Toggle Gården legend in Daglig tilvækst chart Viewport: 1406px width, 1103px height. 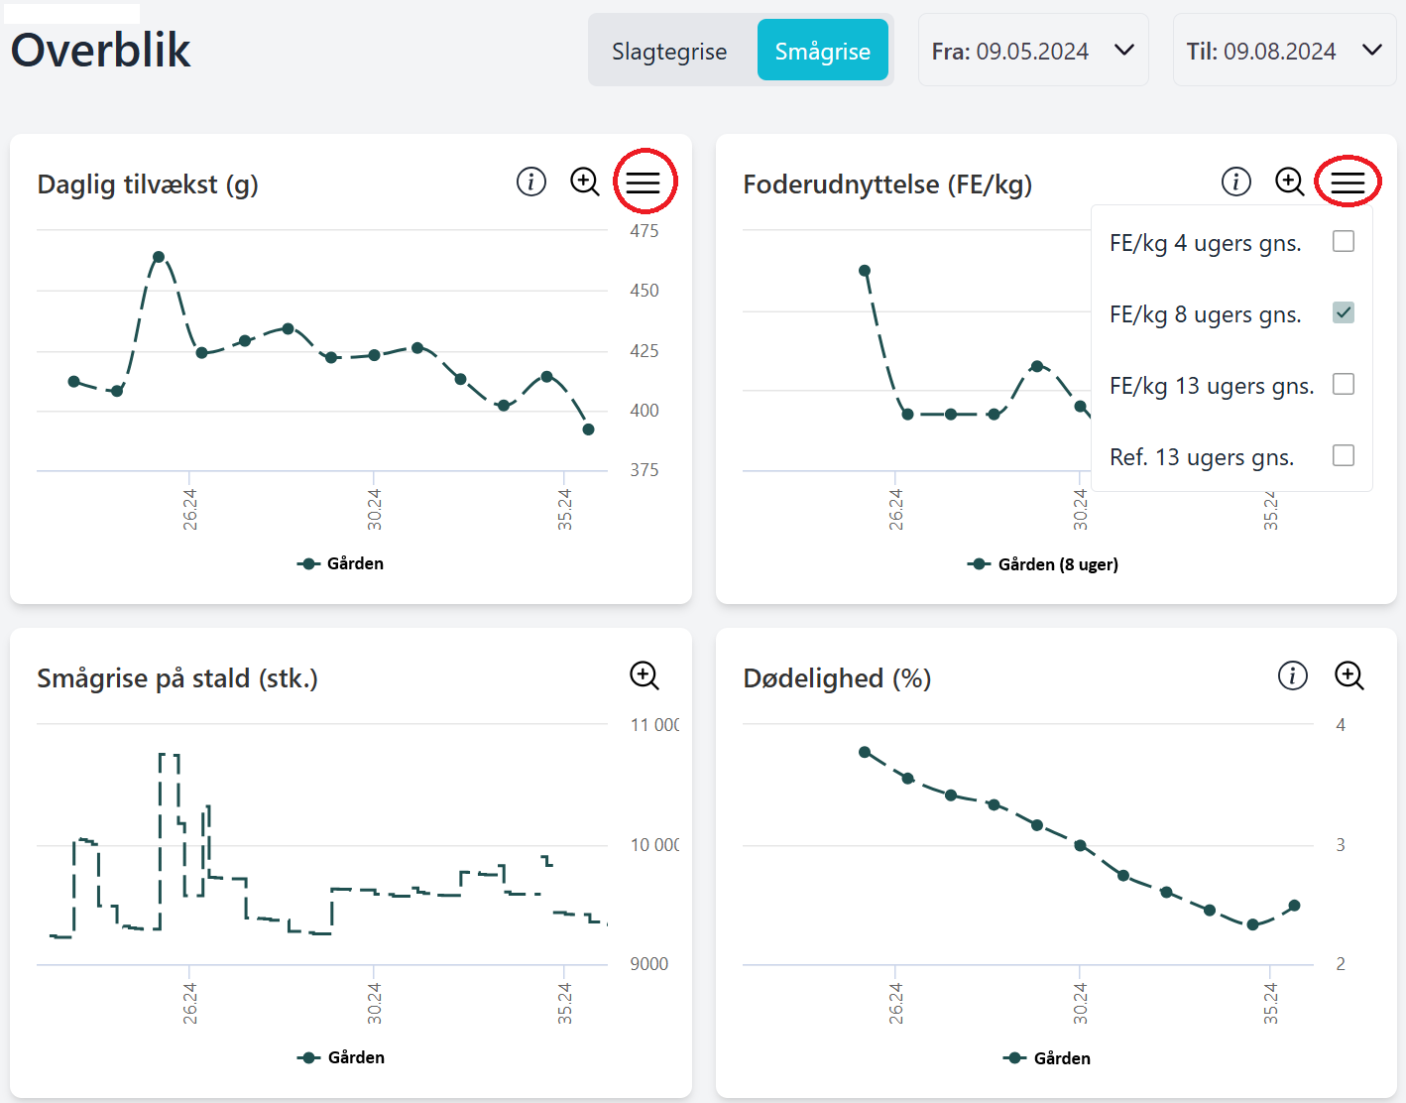341,563
